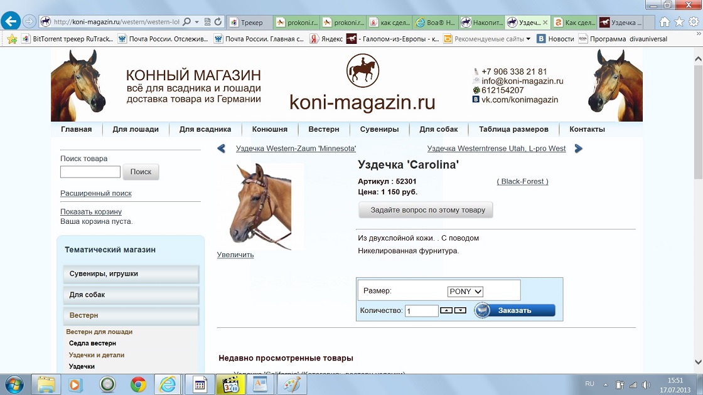
Task: Click the browser Back arrow button
Action: pyautogui.click(x=11, y=21)
